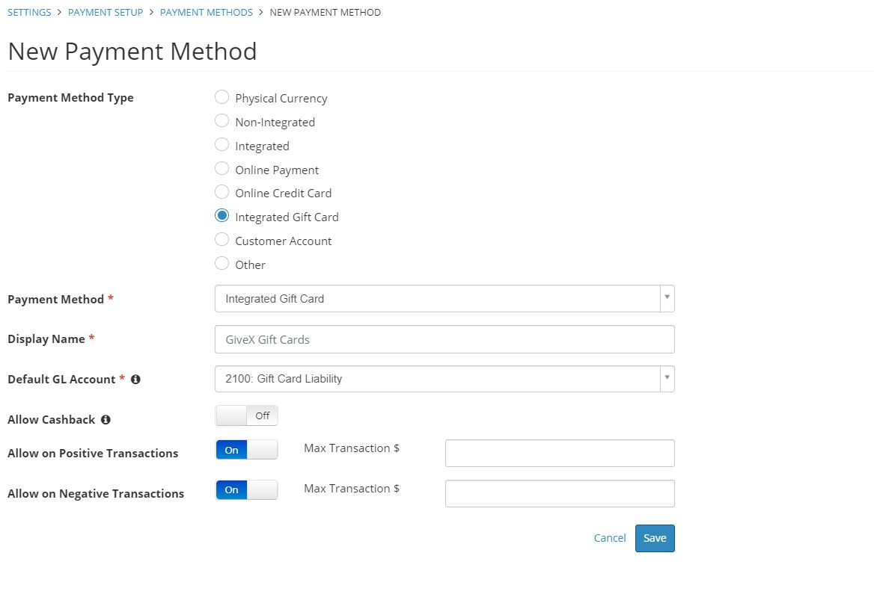Screen dimensions: 874x612
Task: Disable Allow on Positive Transactions
Action: click(x=246, y=449)
